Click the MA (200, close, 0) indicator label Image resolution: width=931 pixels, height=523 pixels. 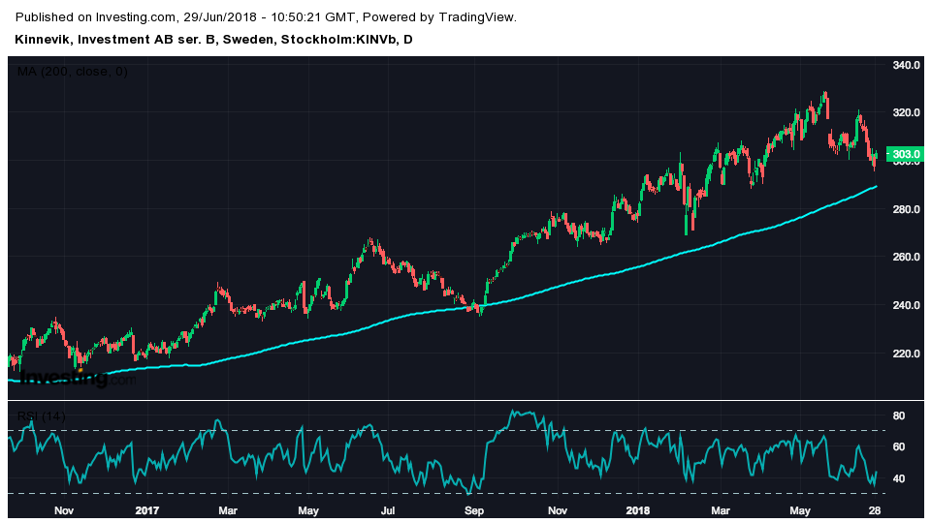point(73,72)
